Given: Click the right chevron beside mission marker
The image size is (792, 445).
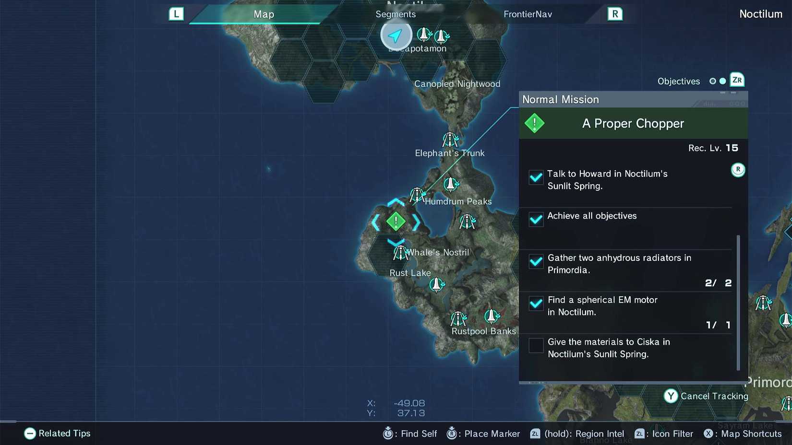Looking at the screenshot, I should point(417,221).
